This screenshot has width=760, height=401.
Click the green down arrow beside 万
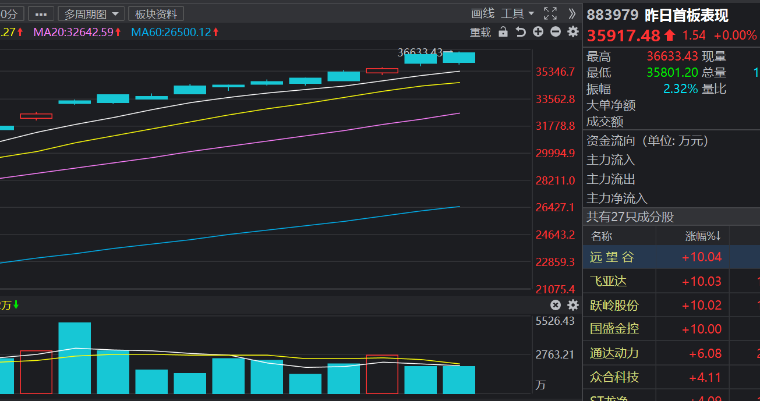16,304
